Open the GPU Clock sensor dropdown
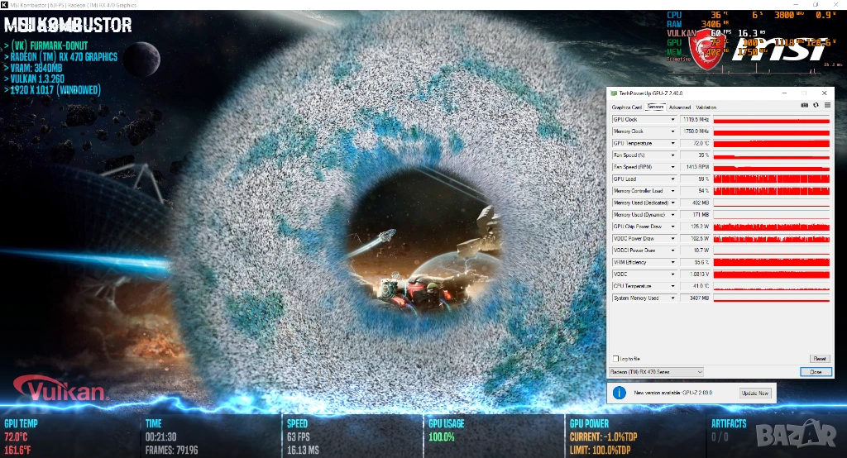Image resolution: width=847 pixels, height=458 pixels. pyautogui.click(x=672, y=120)
